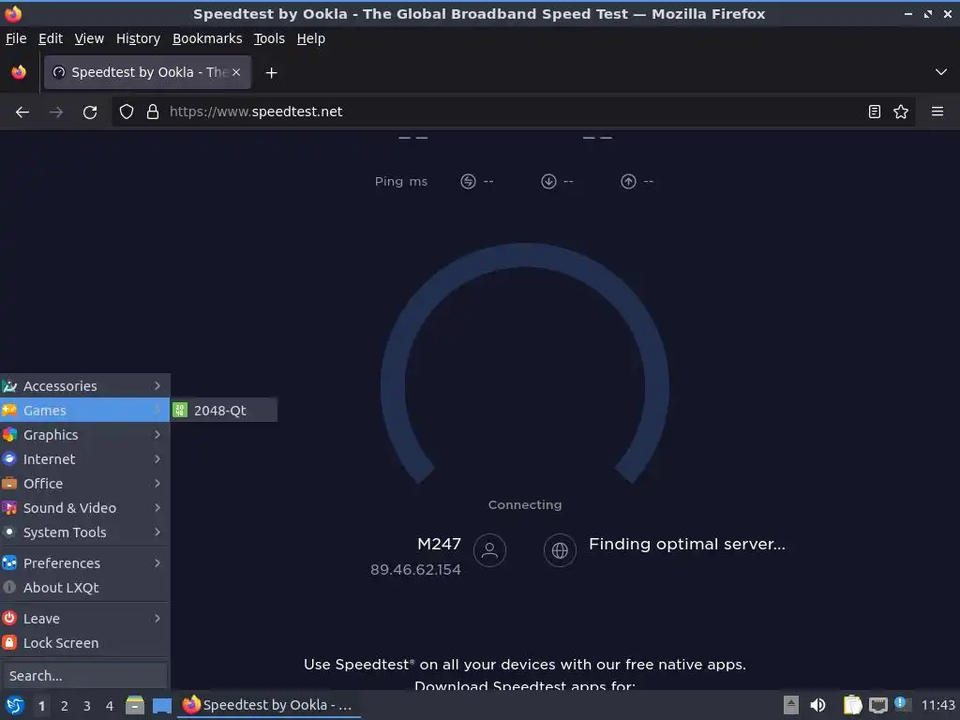This screenshot has height=720, width=960.
Task: Click the download latency icon
Action: click(548, 181)
